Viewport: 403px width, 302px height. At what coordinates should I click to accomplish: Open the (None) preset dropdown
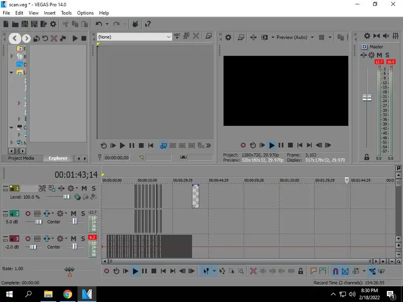(x=134, y=37)
